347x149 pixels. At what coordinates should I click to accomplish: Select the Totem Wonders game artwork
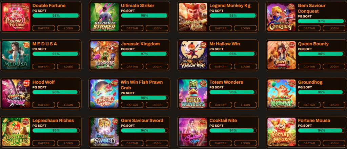tap(193, 93)
